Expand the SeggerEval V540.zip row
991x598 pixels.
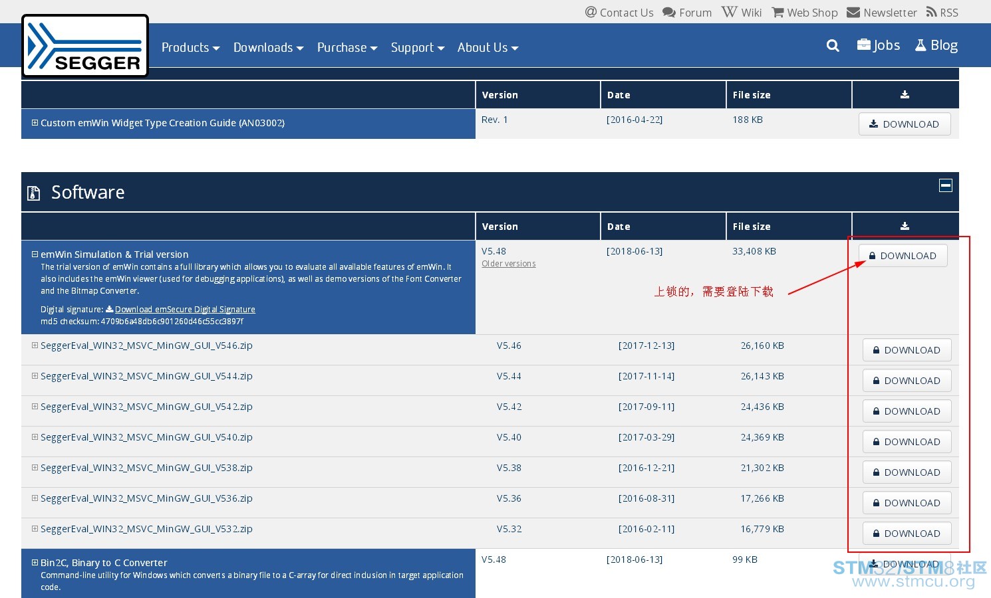pyautogui.click(x=35, y=437)
